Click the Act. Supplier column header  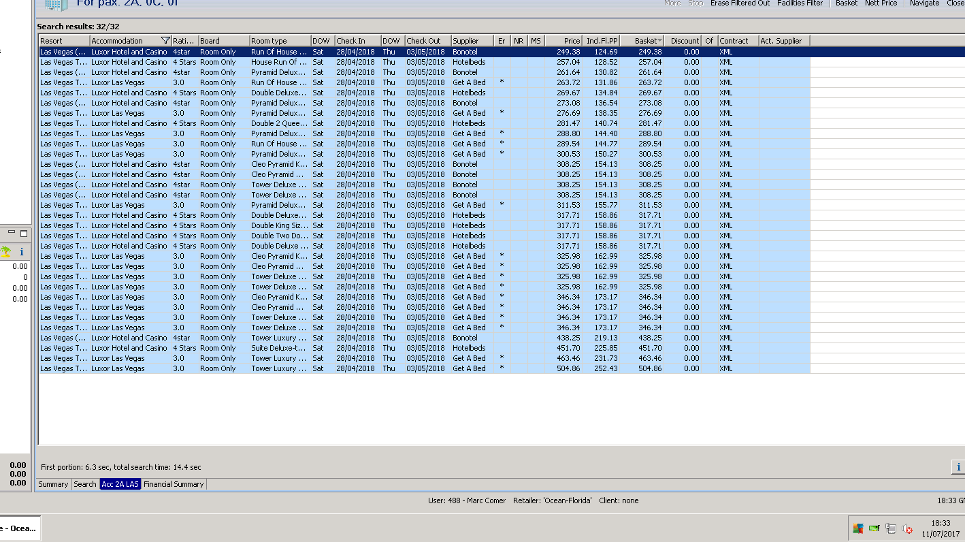784,41
